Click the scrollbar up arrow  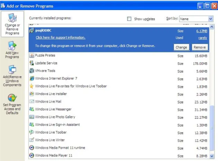(212, 27)
